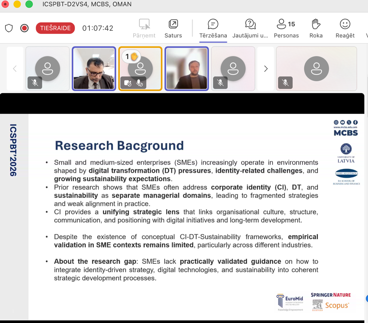Click the shield privacy icon
The image size is (368, 323).
click(x=9, y=28)
